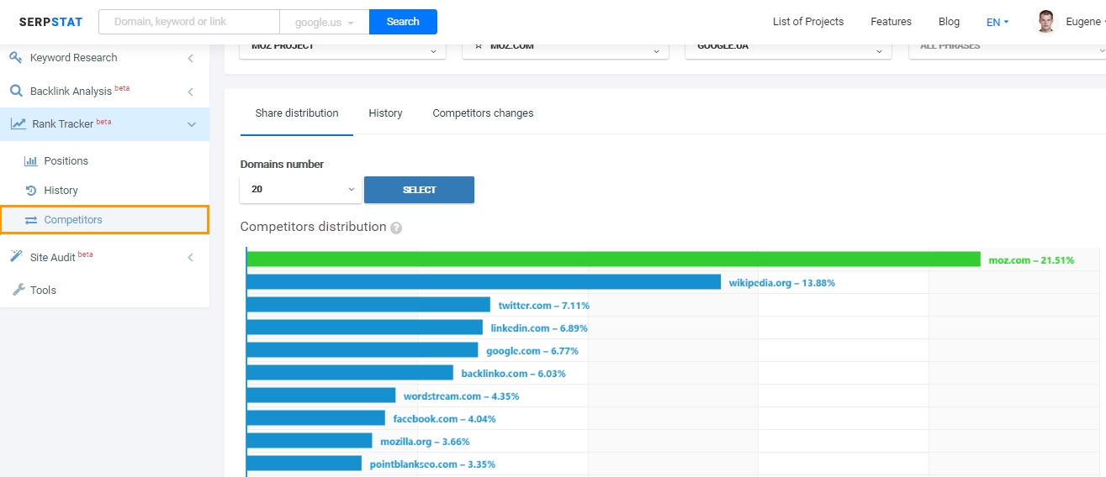Open the List of Projects link
The image size is (1106, 477).
point(808,22)
